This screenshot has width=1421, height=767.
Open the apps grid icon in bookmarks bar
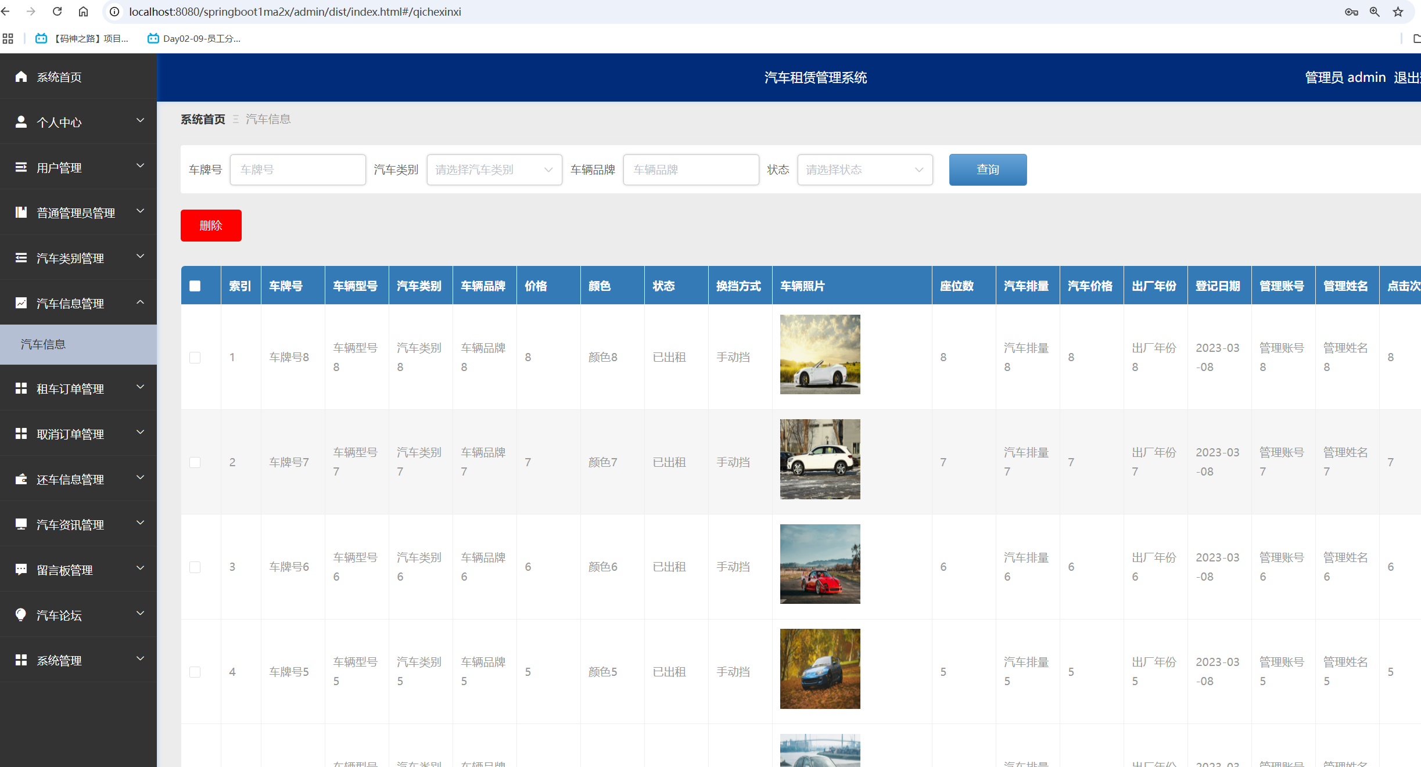coord(8,38)
